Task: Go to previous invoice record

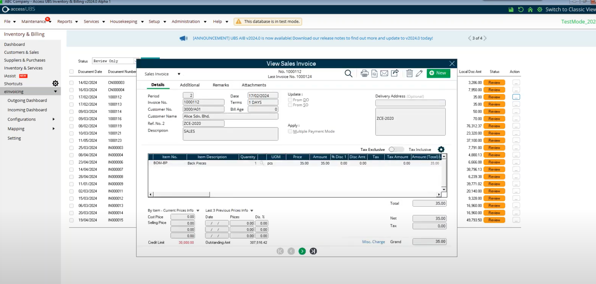Action: point(291,251)
